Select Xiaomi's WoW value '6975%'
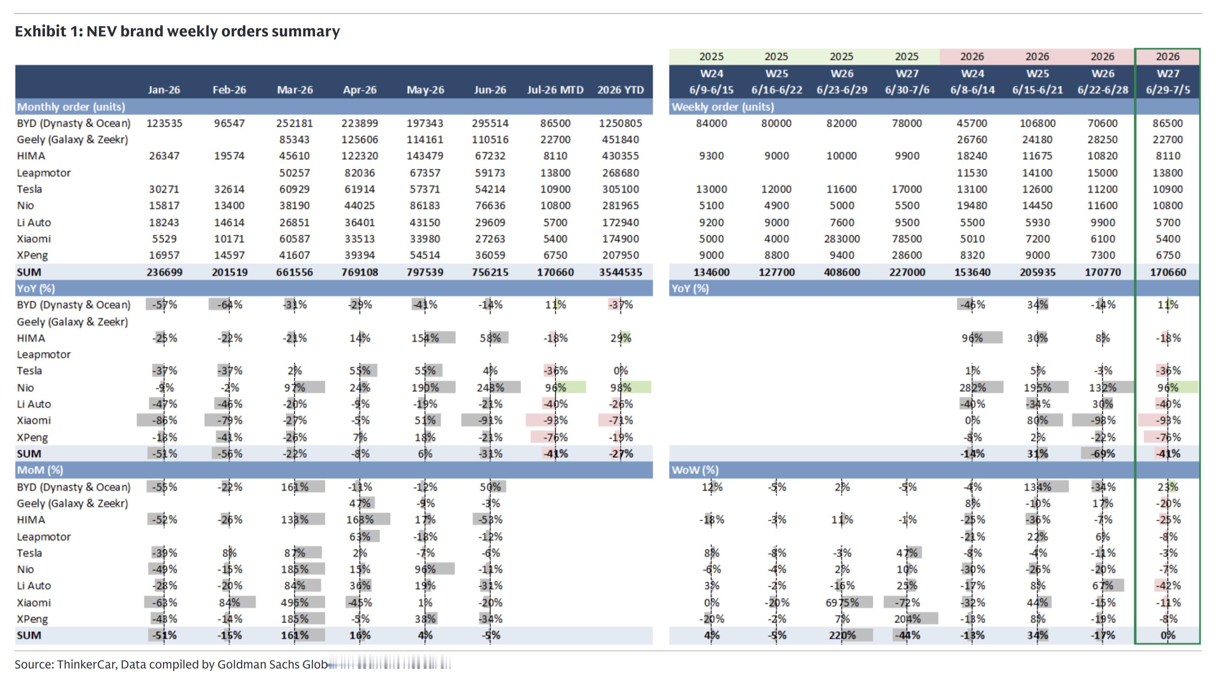This screenshot has height=690, width=1223. [842, 602]
